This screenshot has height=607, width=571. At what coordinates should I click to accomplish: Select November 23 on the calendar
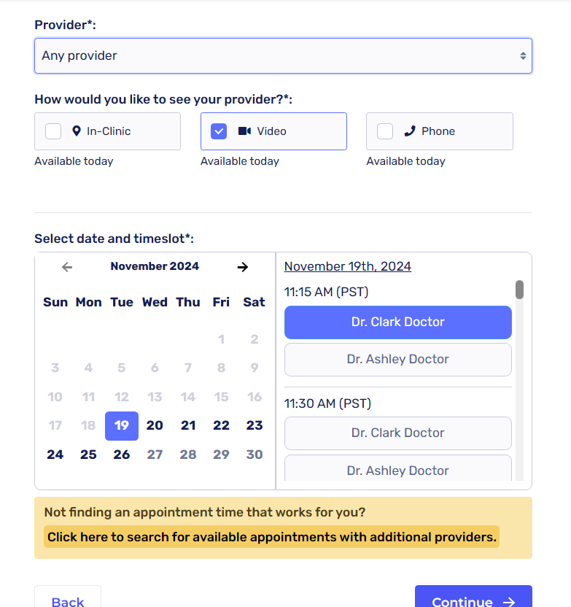255,425
